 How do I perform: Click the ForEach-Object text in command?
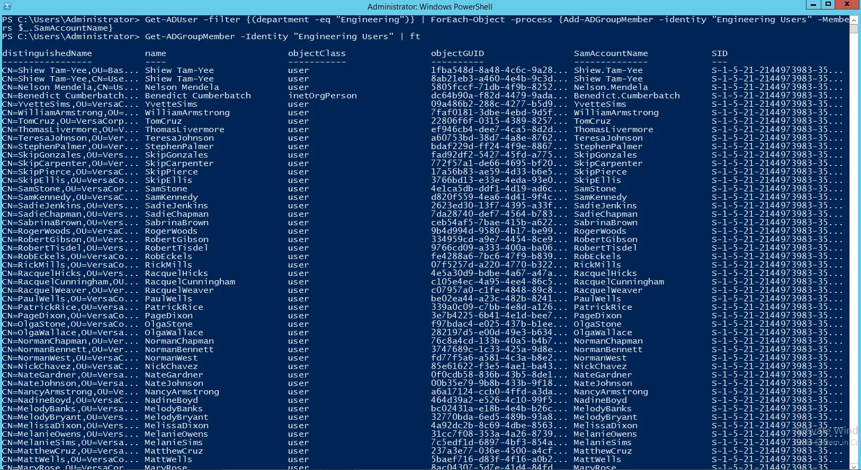[468, 20]
